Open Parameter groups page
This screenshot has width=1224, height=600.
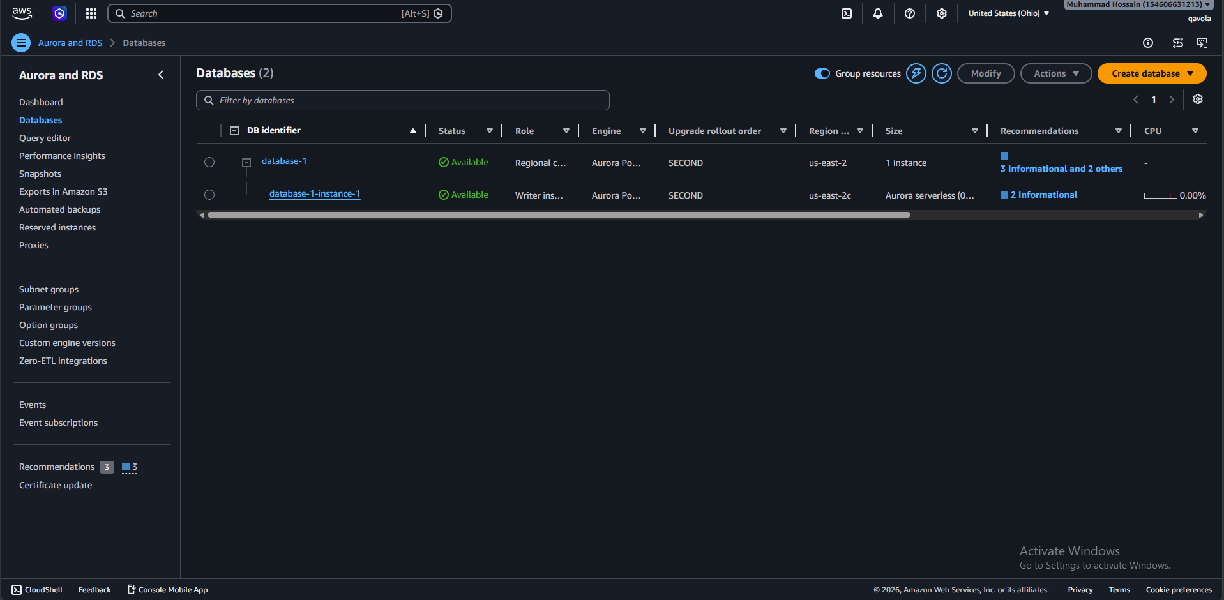[56, 307]
